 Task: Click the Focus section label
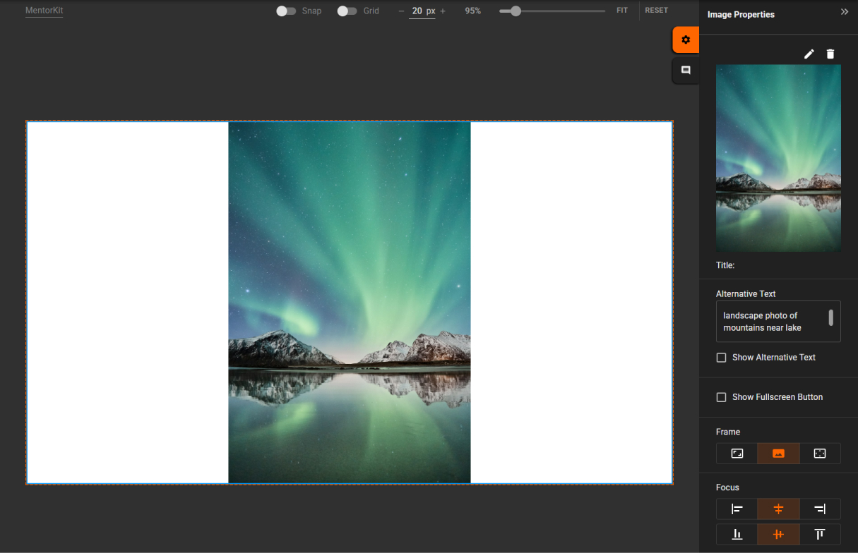(x=727, y=487)
